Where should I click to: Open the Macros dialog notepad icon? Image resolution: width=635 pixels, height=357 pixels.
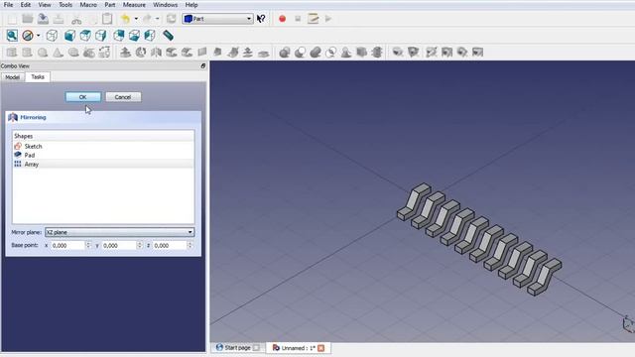pyautogui.click(x=314, y=19)
